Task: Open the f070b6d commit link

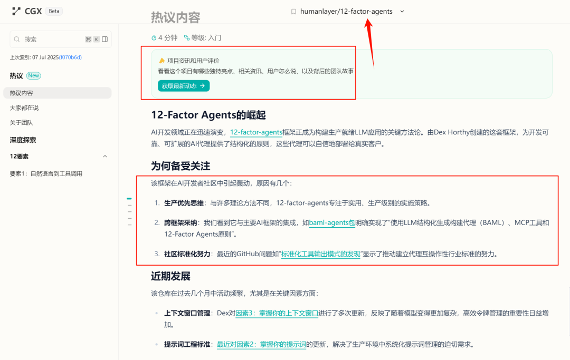Action: click(x=71, y=57)
